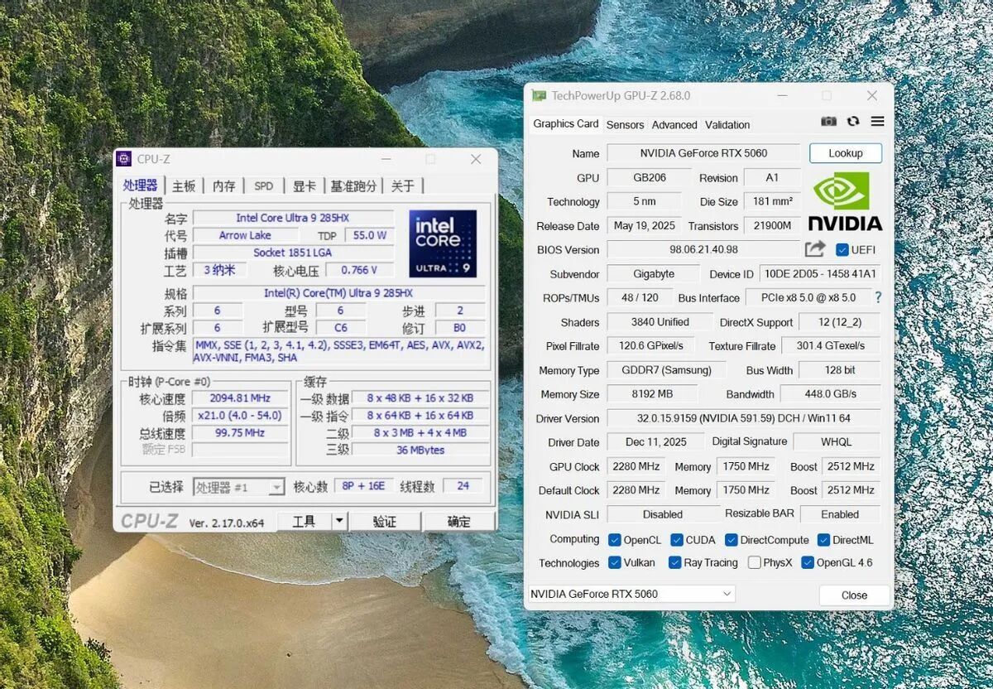Toggle the DirectCompute checkbox

pos(732,540)
